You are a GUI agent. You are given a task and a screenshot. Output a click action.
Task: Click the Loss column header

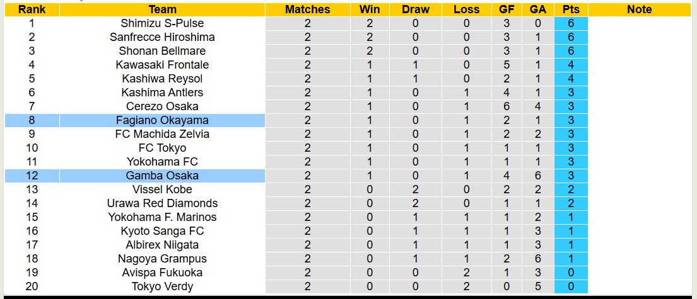[x=466, y=9]
